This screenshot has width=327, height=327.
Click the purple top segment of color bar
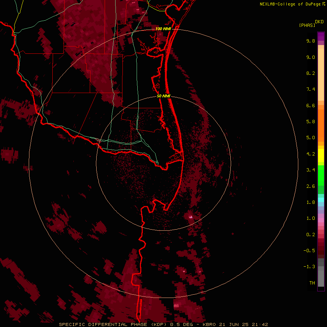(x=321, y=36)
